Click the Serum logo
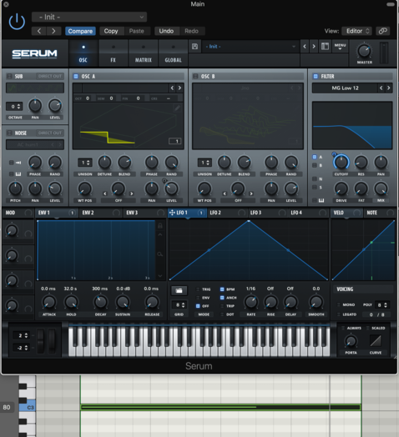399x437 pixels. [x=34, y=53]
